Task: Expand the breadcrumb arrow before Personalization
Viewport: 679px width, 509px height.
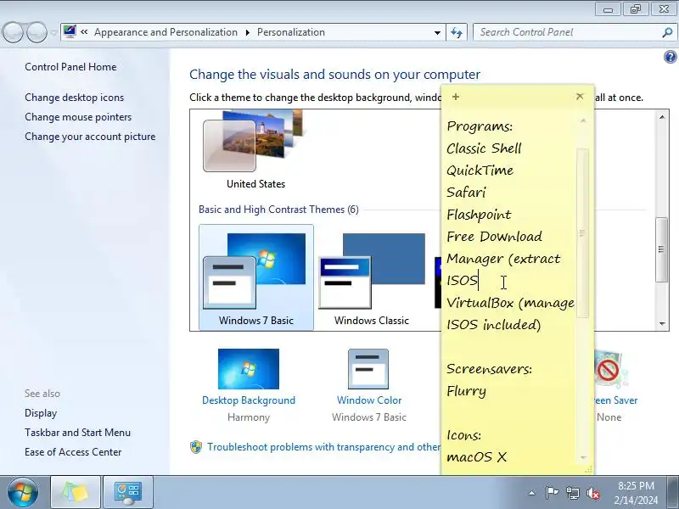Action: (248, 32)
